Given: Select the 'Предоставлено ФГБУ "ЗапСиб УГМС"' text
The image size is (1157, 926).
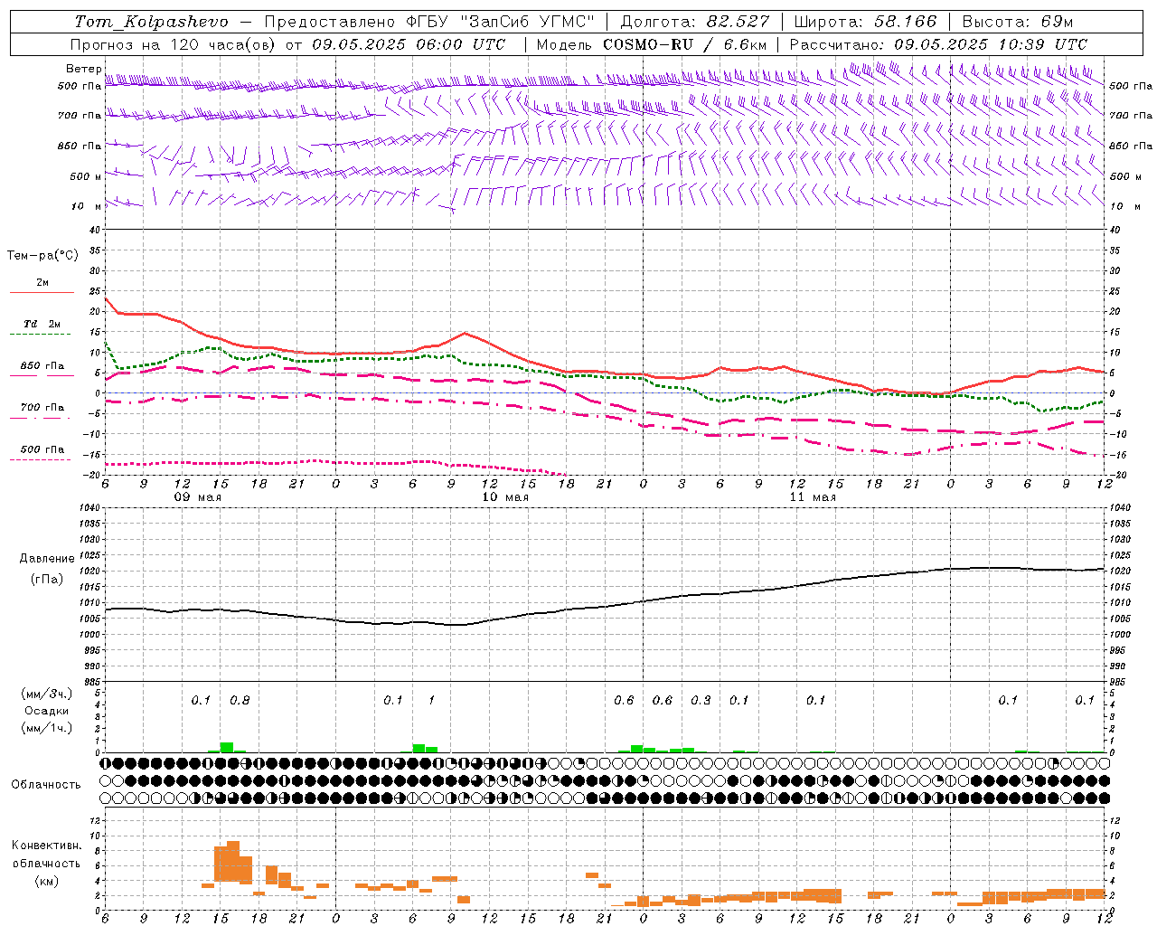Looking at the screenshot, I should [428, 22].
